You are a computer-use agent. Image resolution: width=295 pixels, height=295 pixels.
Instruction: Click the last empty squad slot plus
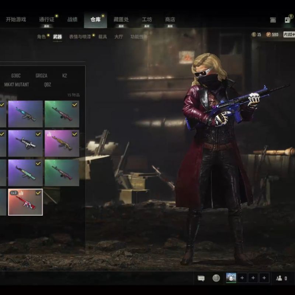(264, 278)
